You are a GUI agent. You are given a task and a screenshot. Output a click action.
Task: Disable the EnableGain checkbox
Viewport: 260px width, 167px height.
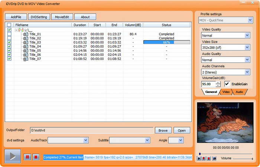[x=227, y=84]
